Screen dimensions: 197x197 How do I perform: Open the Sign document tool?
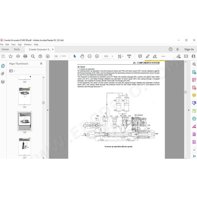155,56
